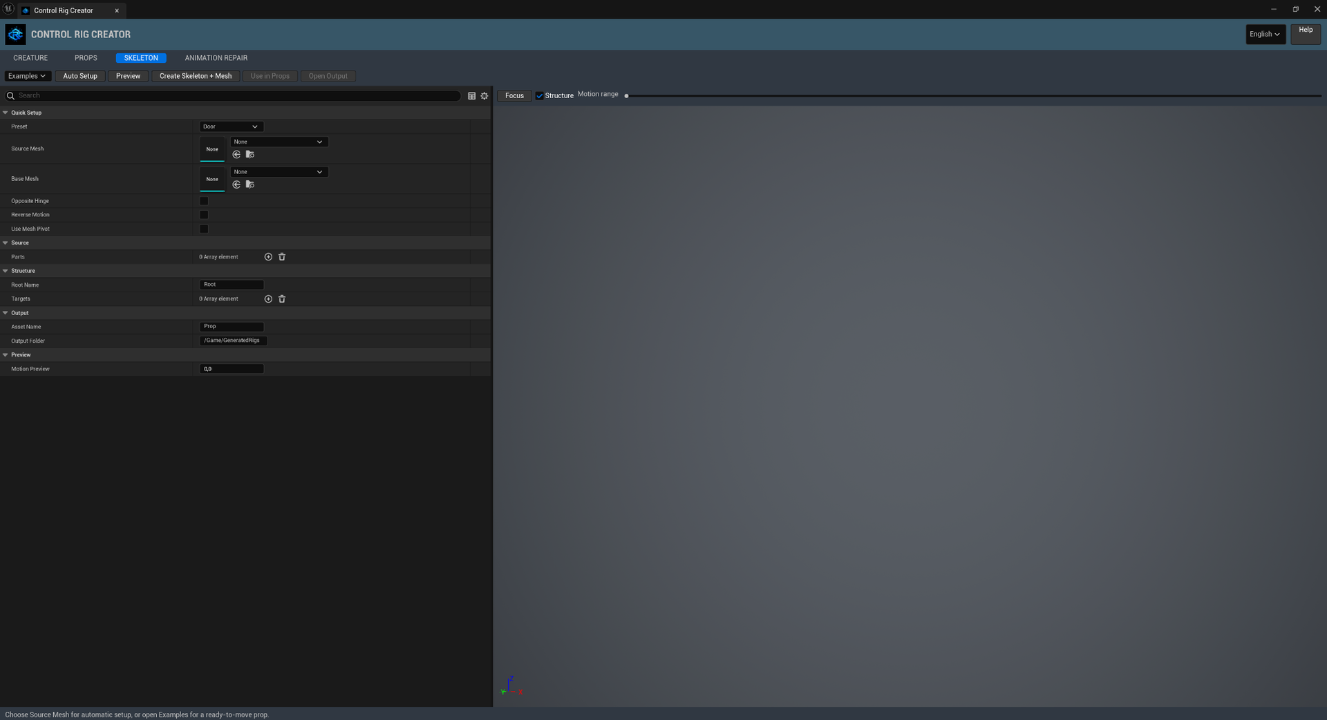Enable the Opposite Hinge checkbox

tap(204, 201)
